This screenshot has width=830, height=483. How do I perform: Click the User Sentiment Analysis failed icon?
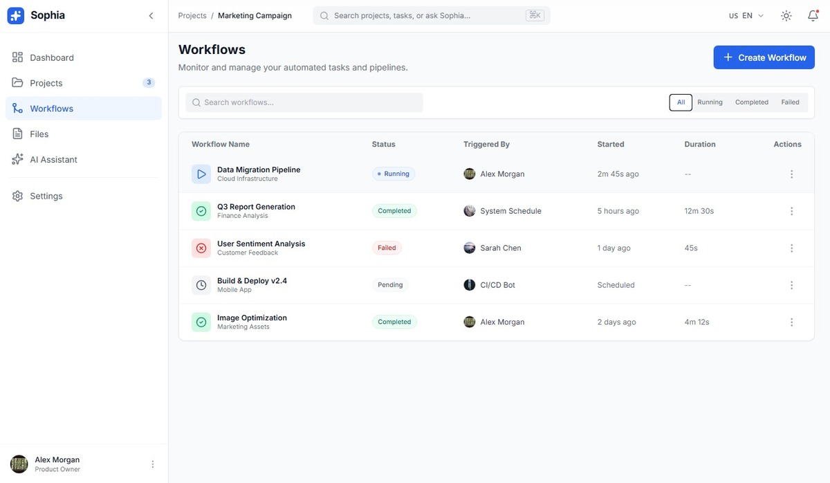(201, 248)
